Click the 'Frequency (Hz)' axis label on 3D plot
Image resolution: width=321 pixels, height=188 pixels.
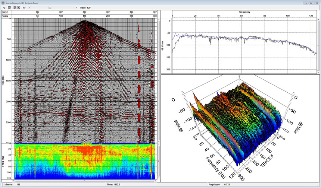click(216, 167)
